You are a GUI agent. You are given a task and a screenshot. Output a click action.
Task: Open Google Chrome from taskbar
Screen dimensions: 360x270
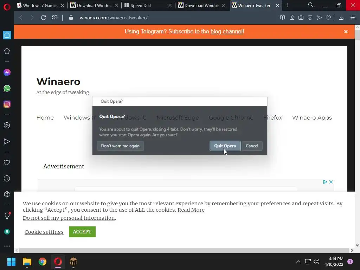[43, 262]
